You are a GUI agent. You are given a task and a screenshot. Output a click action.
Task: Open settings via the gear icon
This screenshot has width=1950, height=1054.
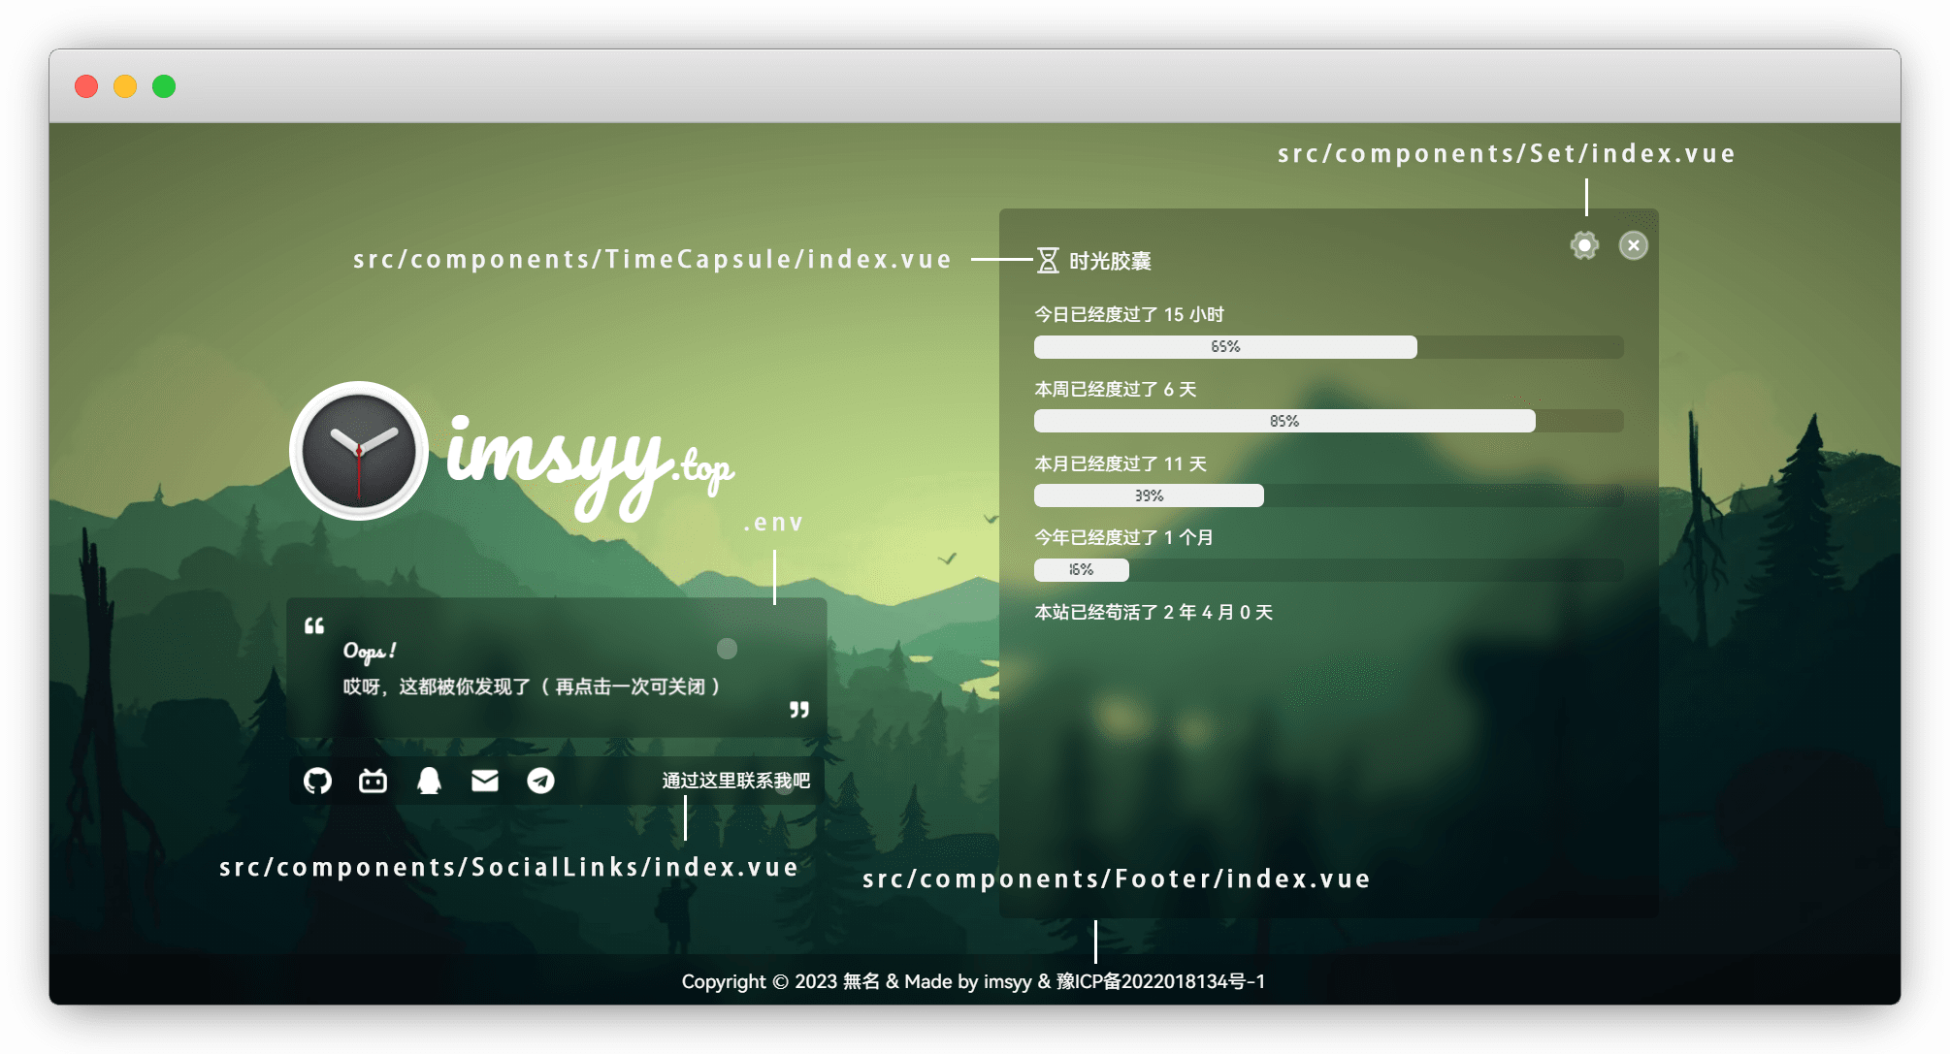pos(1584,245)
